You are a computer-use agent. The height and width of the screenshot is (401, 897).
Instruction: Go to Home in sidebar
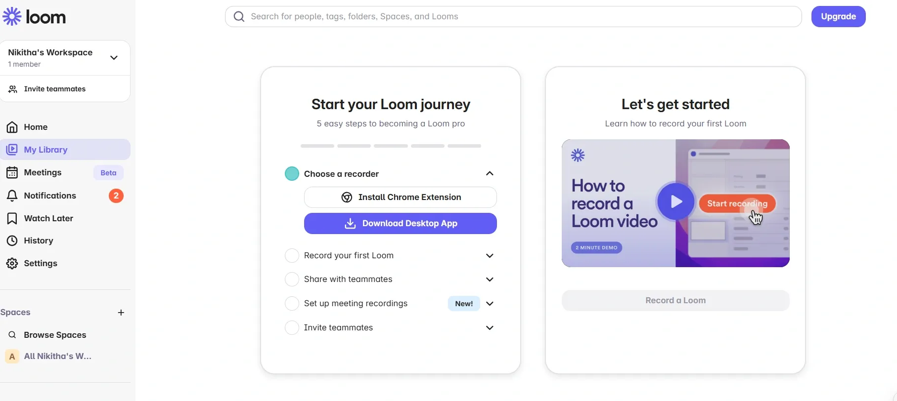(x=36, y=127)
